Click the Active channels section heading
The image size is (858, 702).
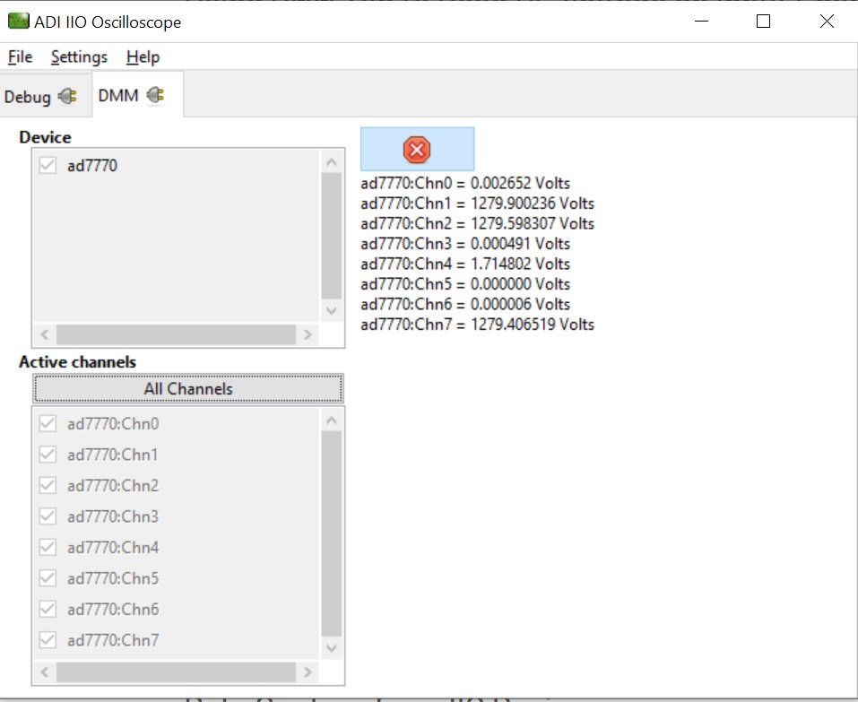(x=77, y=361)
